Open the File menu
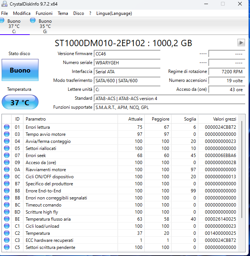 coord(4,13)
